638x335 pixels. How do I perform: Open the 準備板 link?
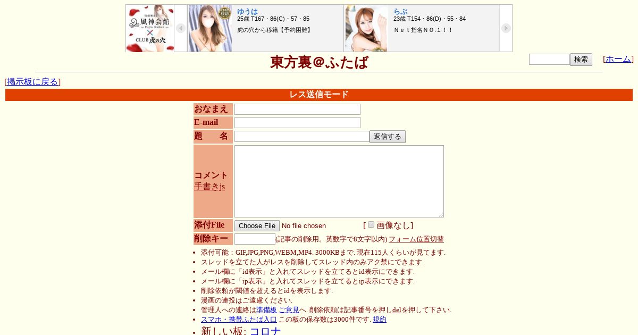pos(266,310)
